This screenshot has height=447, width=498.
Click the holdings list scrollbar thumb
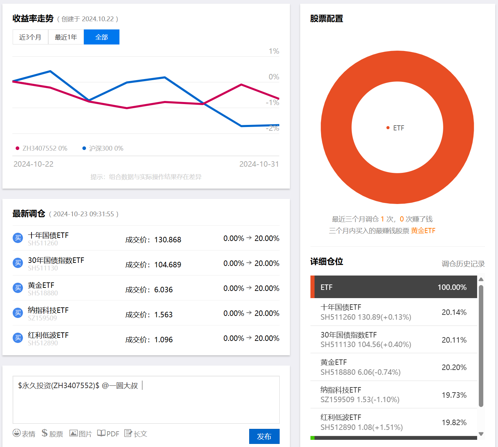tap(481, 346)
